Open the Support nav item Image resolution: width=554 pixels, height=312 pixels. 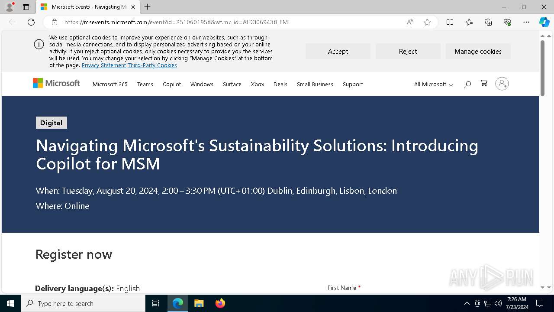click(353, 84)
